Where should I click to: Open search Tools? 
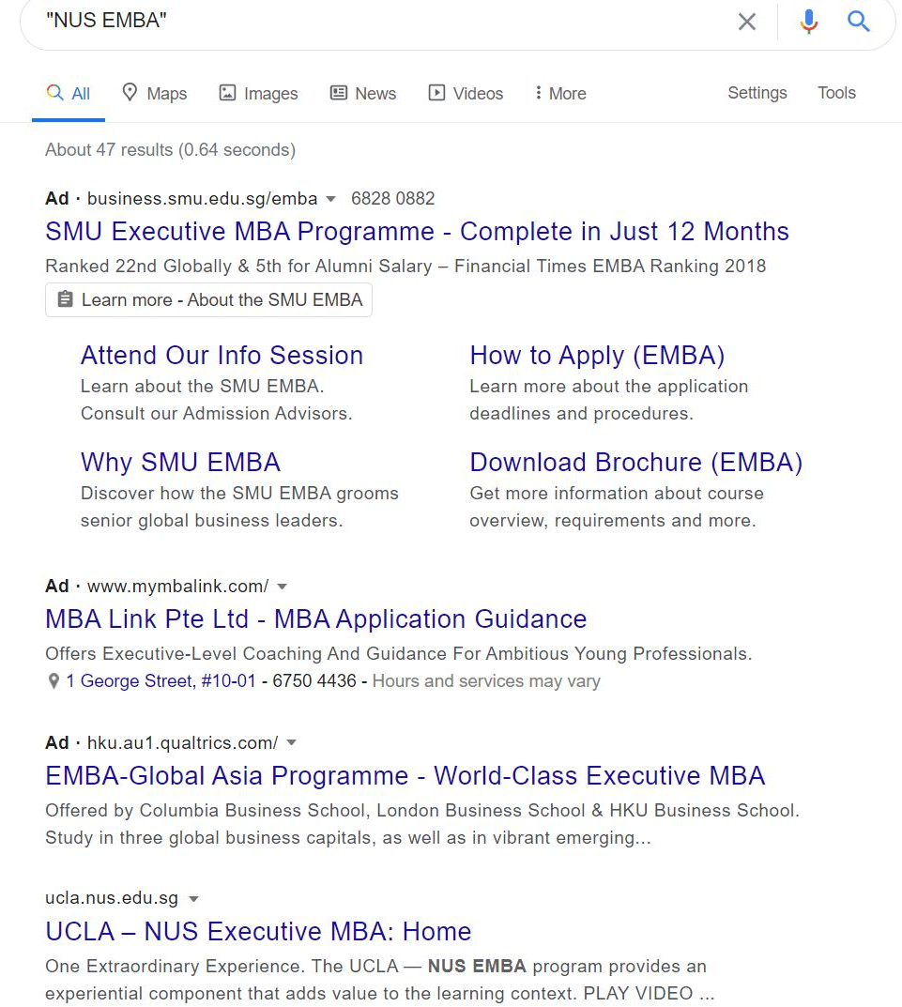pyautogui.click(x=836, y=93)
